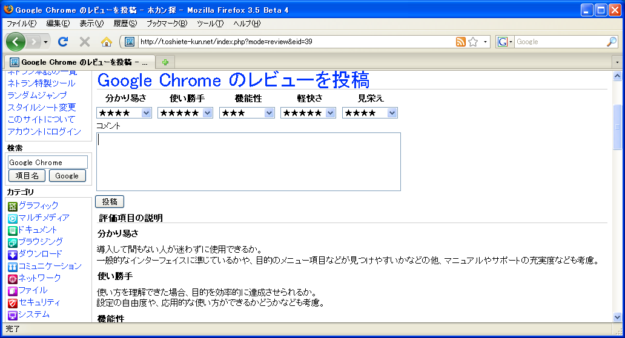The image size is (625, 338).
Task: Open the アカウントにログイン link
Action: point(44,131)
